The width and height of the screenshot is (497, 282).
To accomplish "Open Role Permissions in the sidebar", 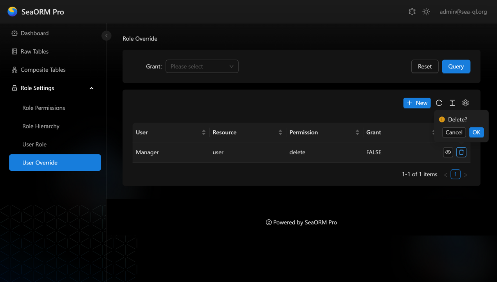I will [x=43, y=108].
